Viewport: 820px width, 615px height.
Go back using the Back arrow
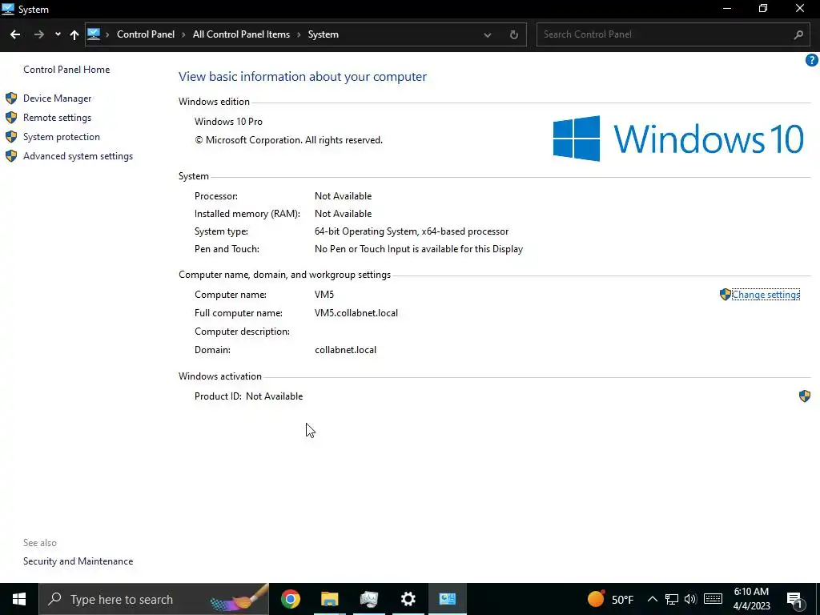tap(15, 34)
